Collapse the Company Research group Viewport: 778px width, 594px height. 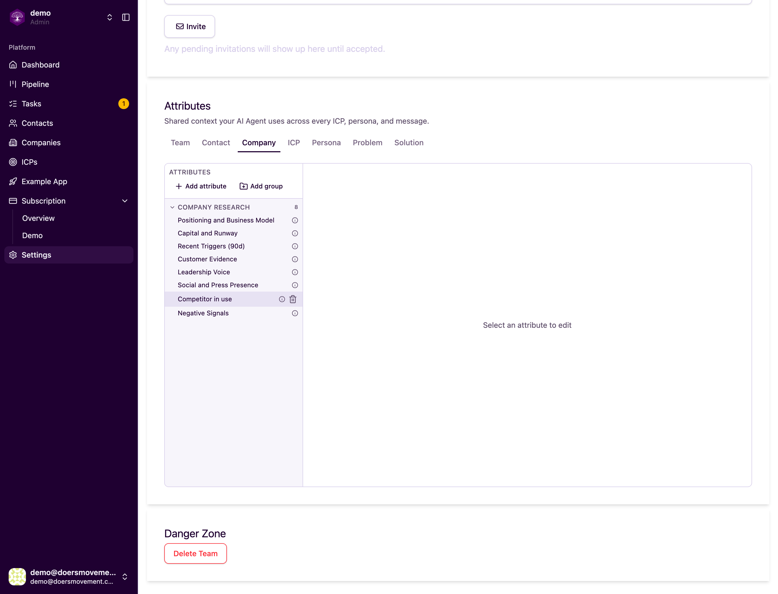pos(172,207)
